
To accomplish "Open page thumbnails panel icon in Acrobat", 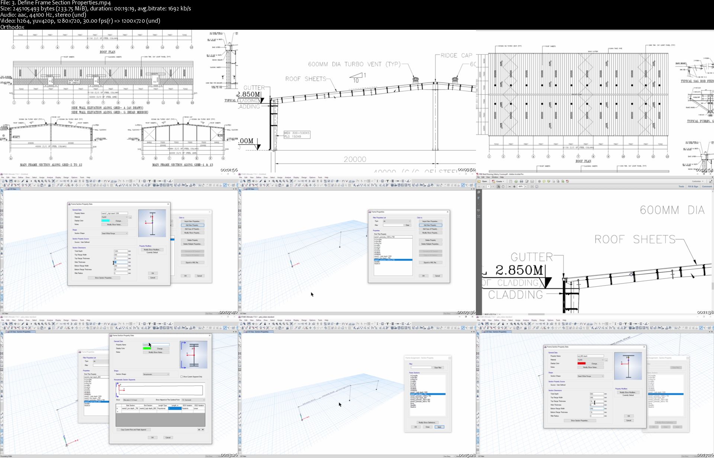I will tap(479, 192).
